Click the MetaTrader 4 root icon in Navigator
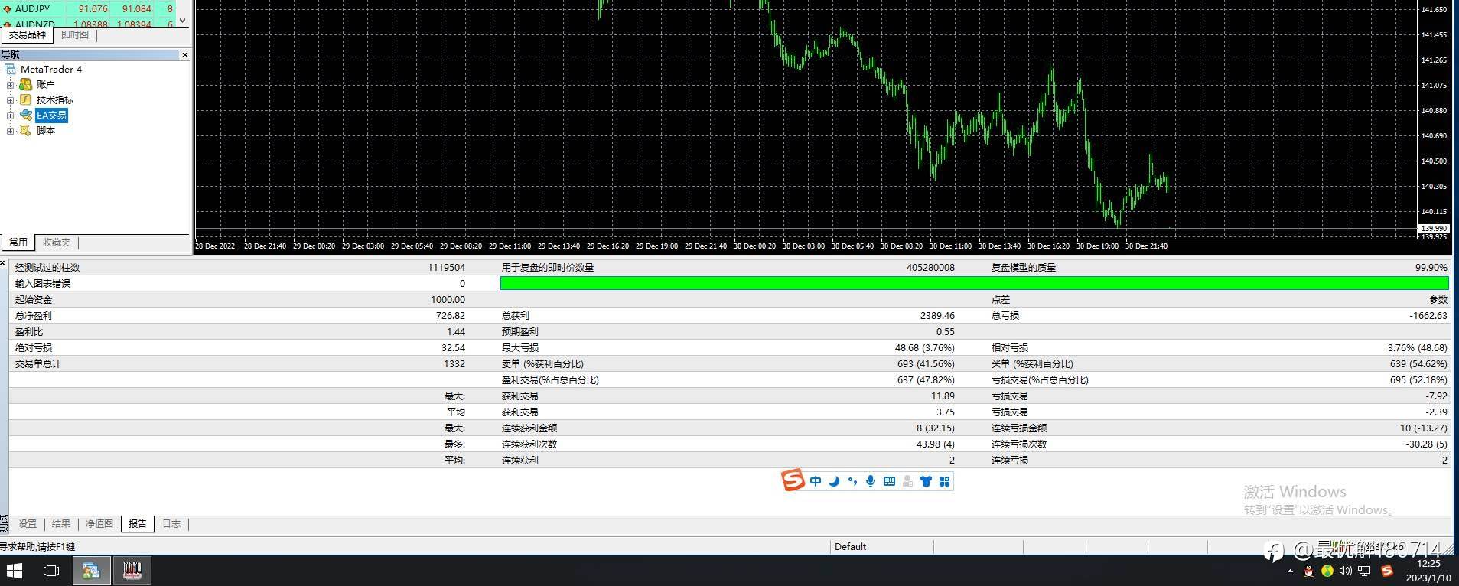Viewport: 1459px width, 586px height. [10, 69]
